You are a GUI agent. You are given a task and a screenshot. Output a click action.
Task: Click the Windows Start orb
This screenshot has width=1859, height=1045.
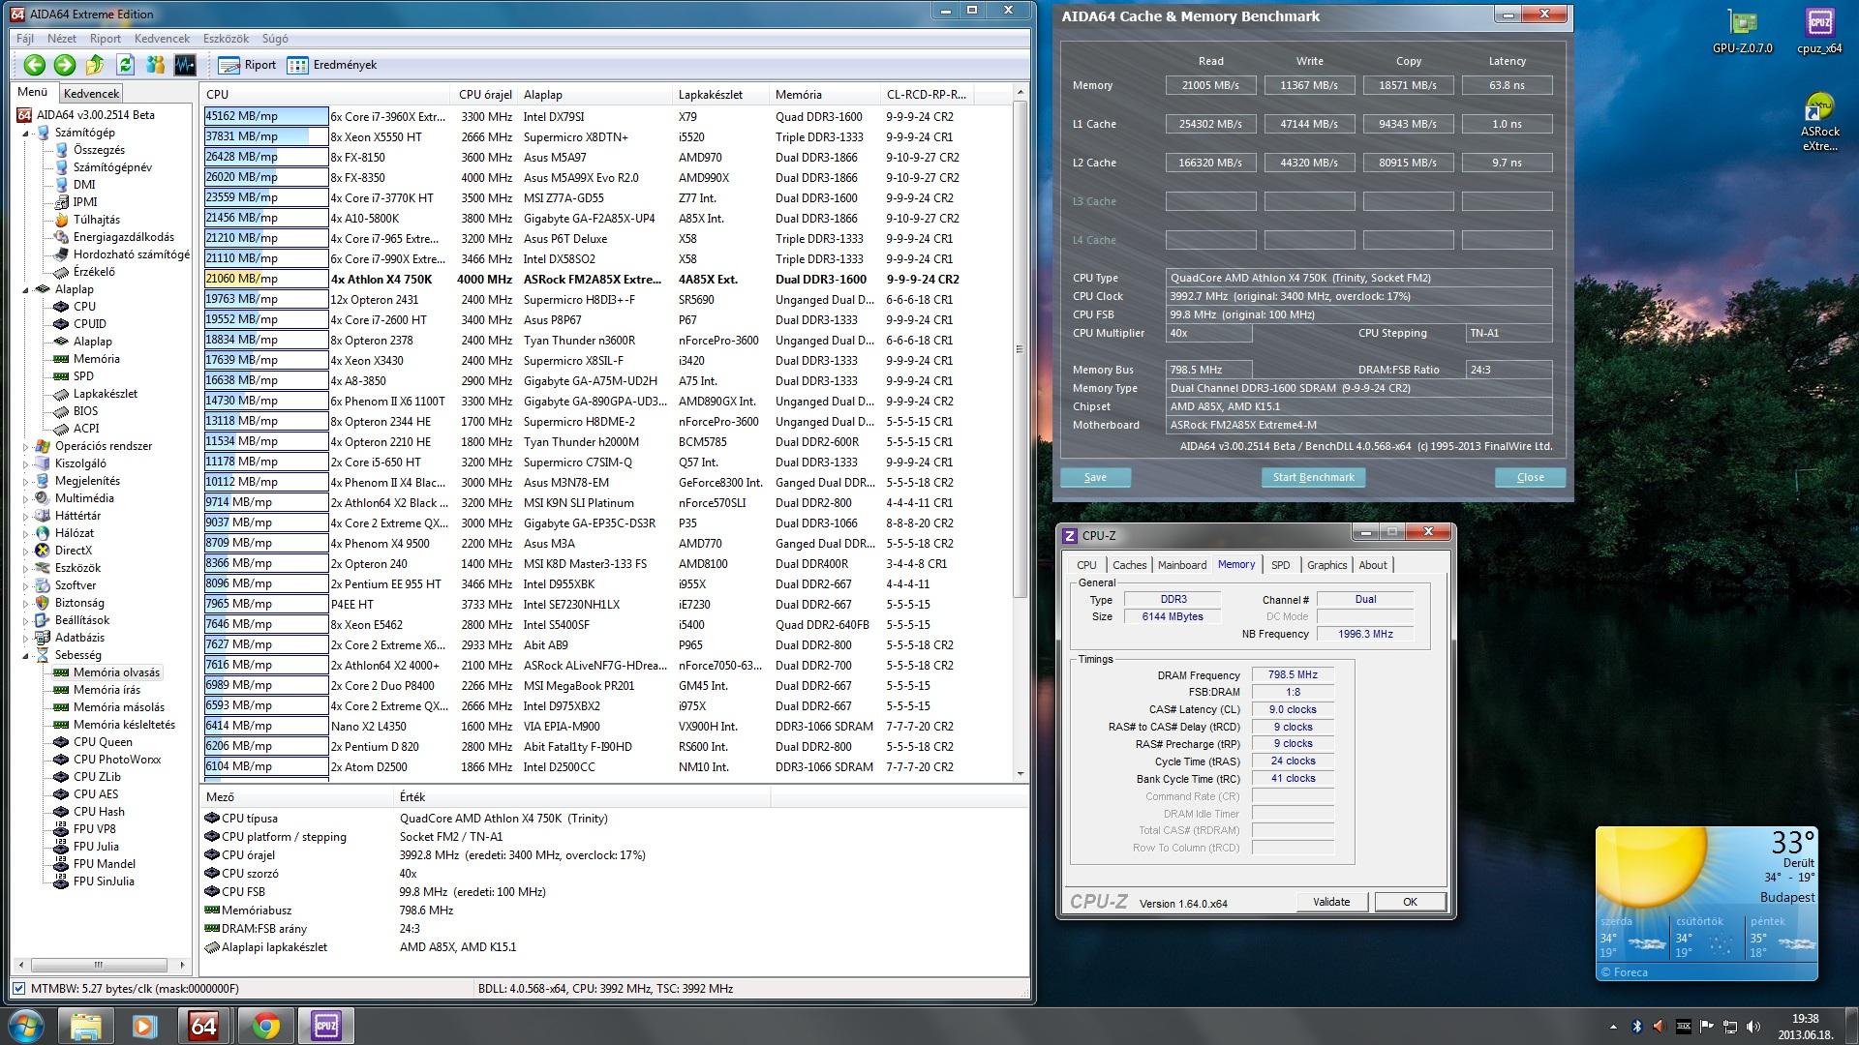(x=26, y=1026)
